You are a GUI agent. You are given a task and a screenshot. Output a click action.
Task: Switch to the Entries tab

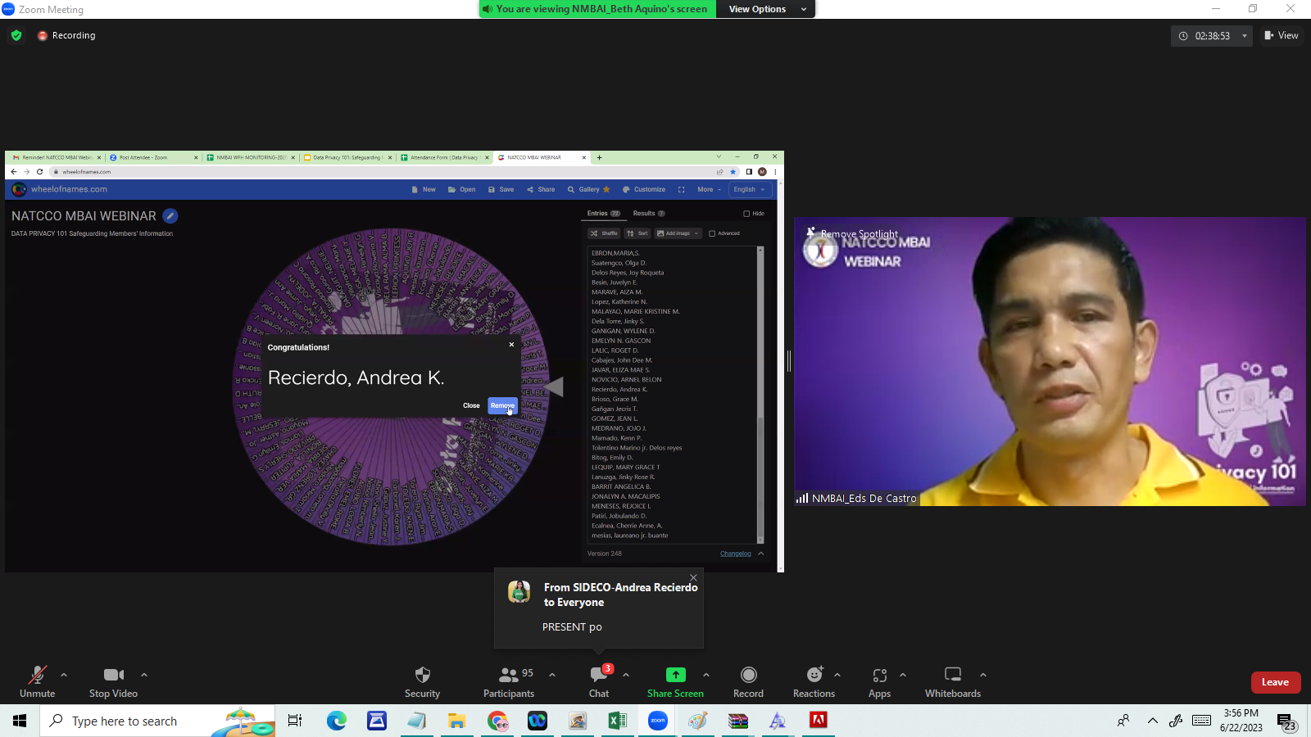[x=603, y=214]
